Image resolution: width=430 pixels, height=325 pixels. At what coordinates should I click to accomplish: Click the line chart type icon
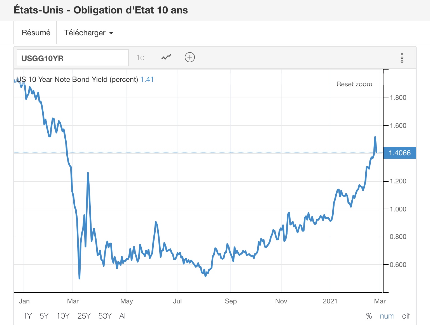(x=166, y=57)
